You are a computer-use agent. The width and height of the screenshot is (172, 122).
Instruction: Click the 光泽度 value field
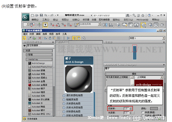[x=127, y=113]
